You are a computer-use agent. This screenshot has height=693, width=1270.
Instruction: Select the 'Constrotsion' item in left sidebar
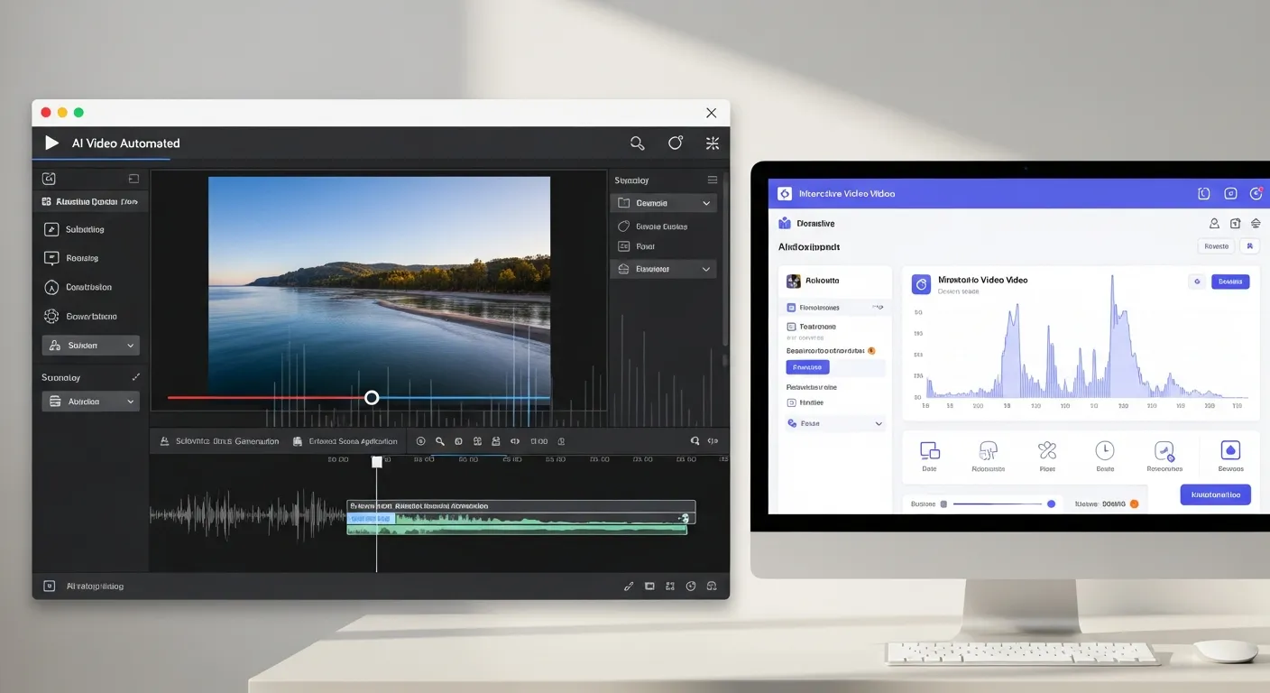88,287
